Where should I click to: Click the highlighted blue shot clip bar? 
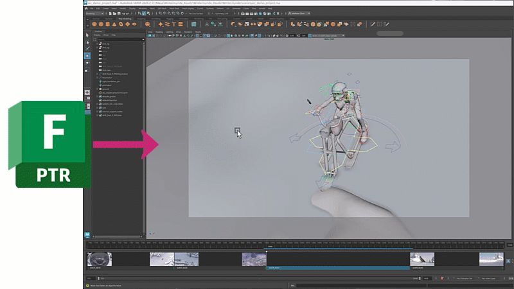tap(338, 268)
